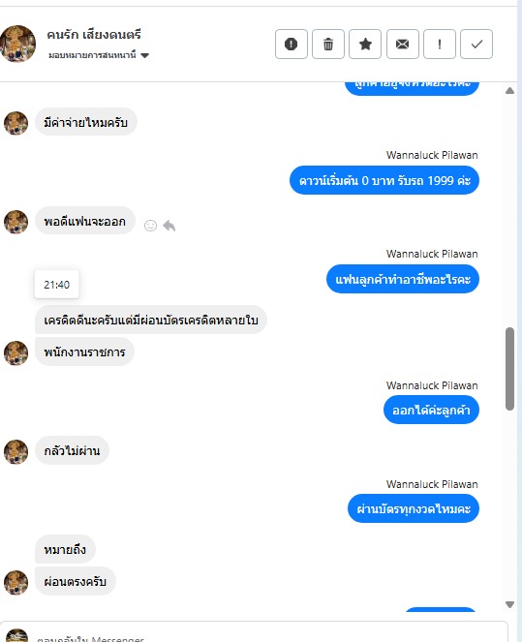Image resolution: width=522 pixels, height=642 pixels.
Task: Click the contact name "คนรัก เสียงดนตรี"
Action: pos(94,35)
